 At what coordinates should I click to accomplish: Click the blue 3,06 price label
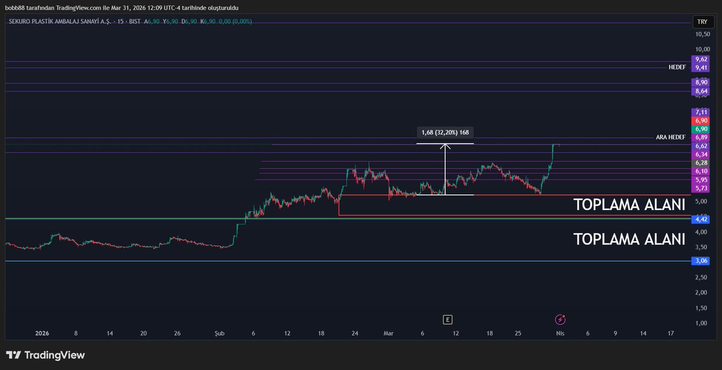702,261
